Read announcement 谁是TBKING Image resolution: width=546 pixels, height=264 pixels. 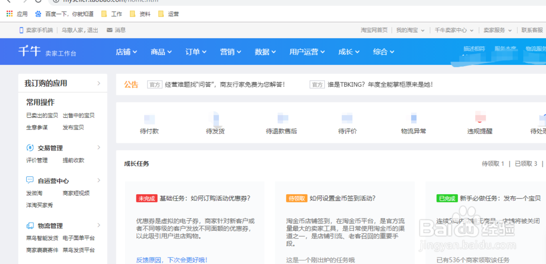[380, 85]
